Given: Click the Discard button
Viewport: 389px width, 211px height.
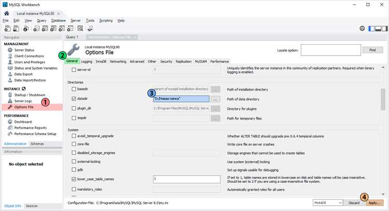Looking at the screenshot, I should [354, 203].
